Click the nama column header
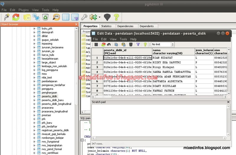Screen dimensions: 236x155 [173, 52]
